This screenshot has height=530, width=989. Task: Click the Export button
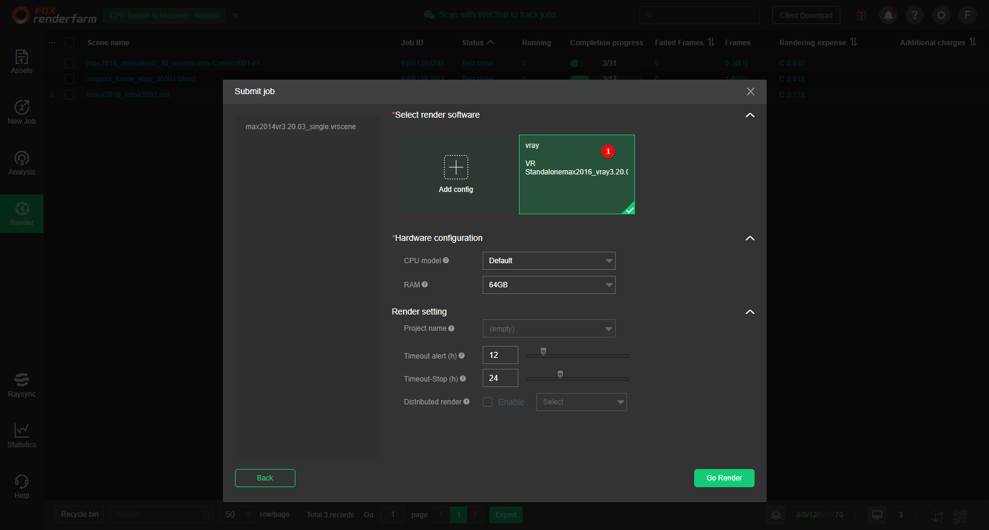506,515
